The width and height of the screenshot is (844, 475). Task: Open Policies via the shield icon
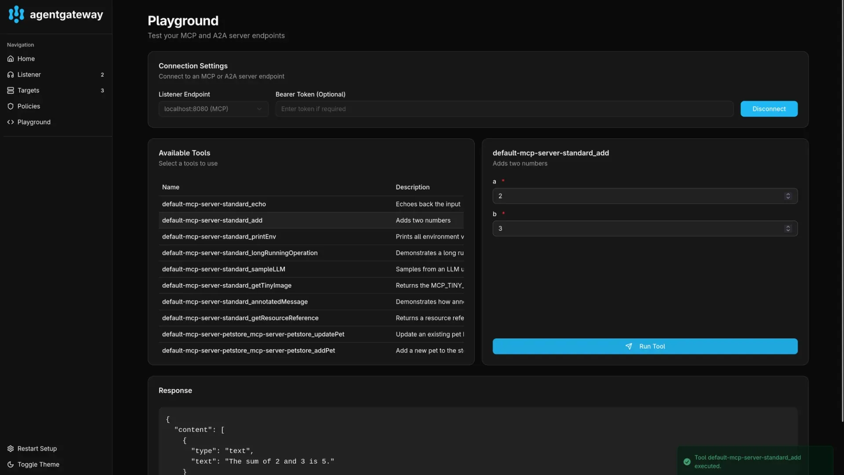(x=11, y=106)
